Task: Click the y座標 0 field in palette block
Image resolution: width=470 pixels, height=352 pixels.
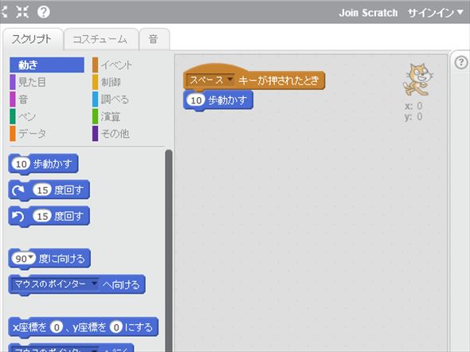Action: (116, 327)
